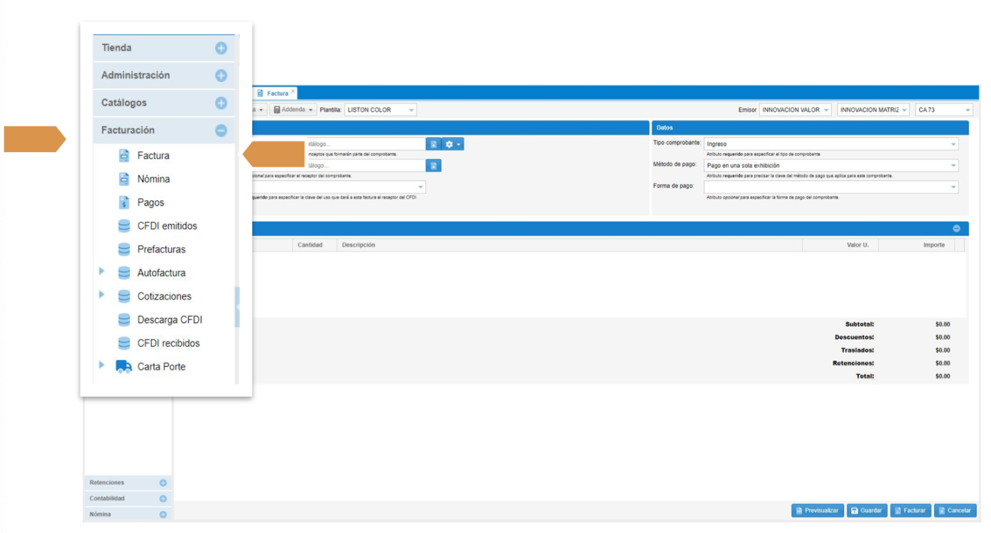Viewport: 991px width, 533px height.
Task: Click the Previsualizar button
Action: pos(817,510)
